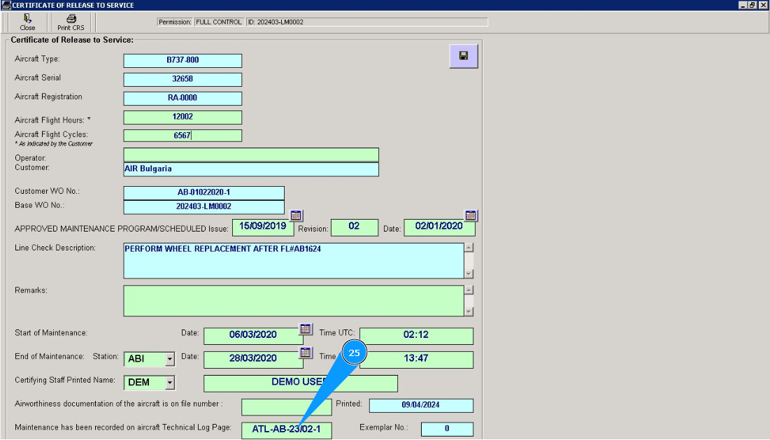Open the Start of Maintenance date calendar

point(306,329)
